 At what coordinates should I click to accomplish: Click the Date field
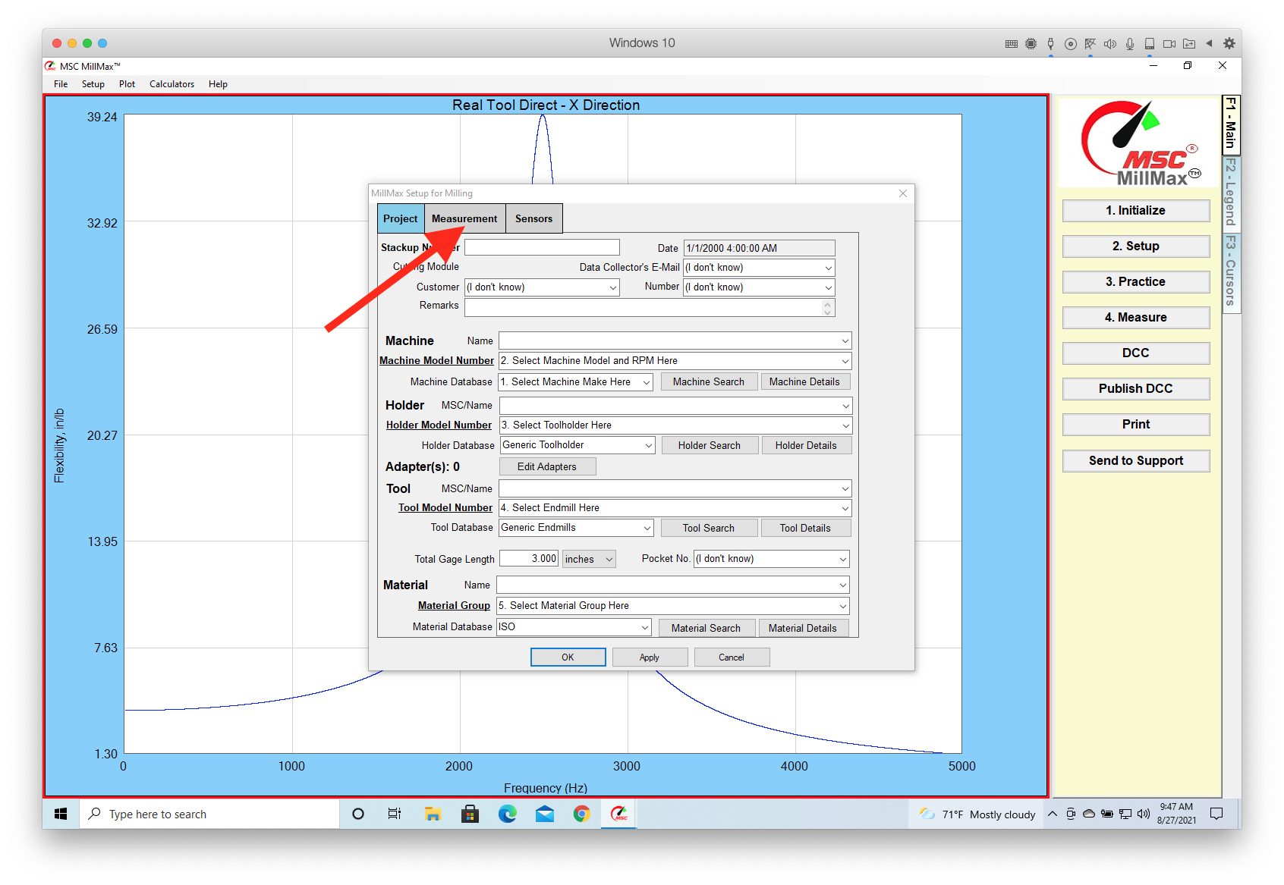tap(759, 248)
